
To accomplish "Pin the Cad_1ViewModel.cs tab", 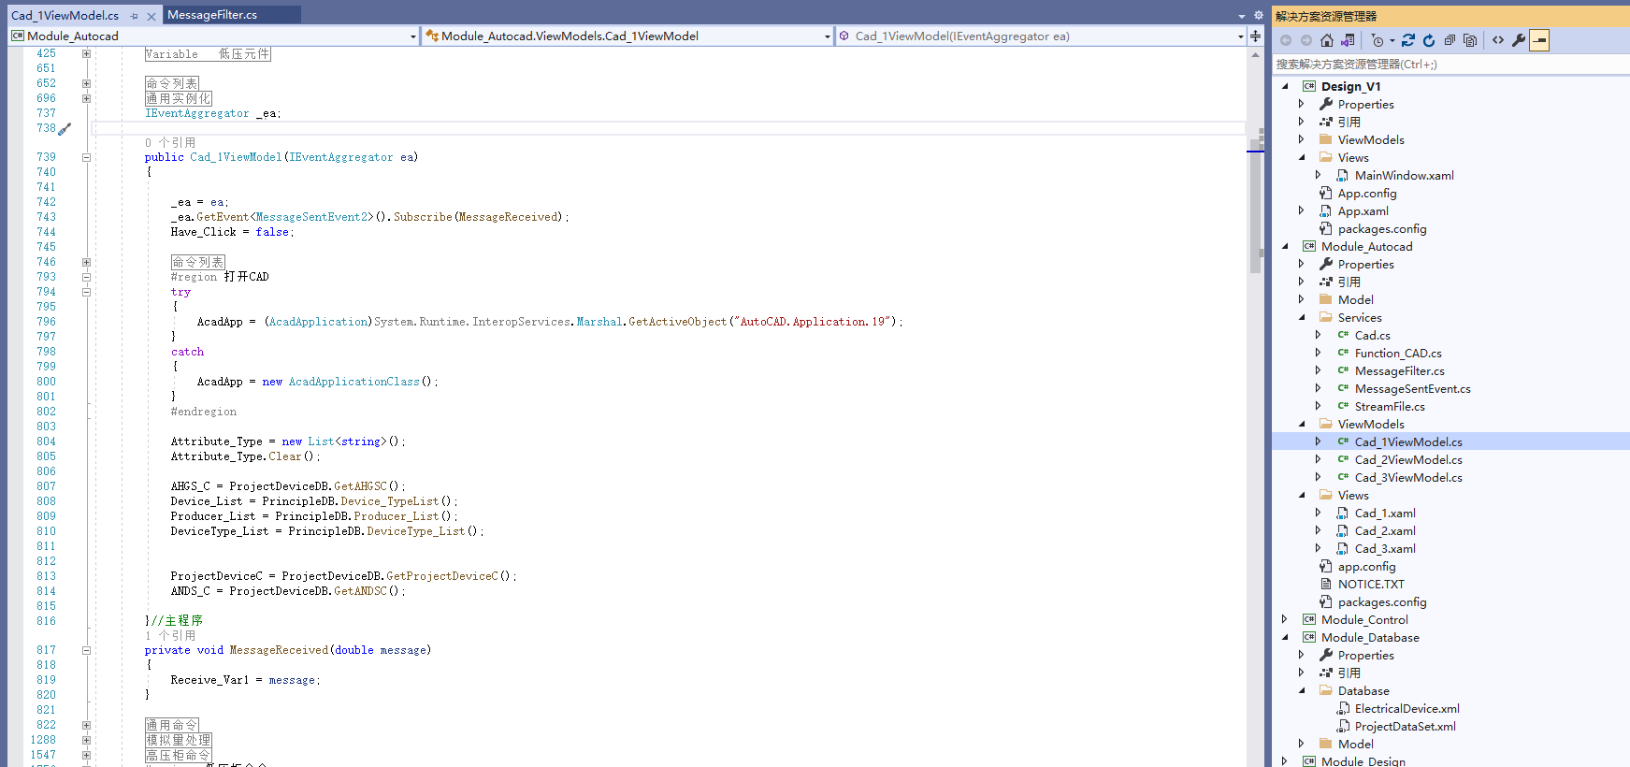I will (x=135, y=16).
